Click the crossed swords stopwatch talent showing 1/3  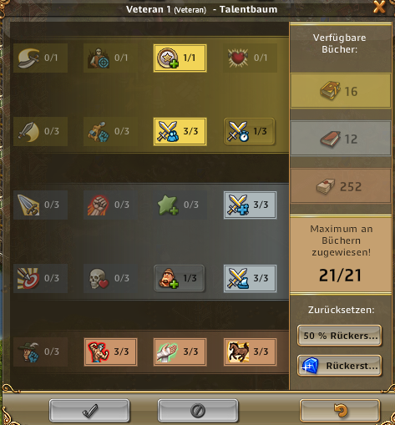pyautogui.click(x=250, y=131)
